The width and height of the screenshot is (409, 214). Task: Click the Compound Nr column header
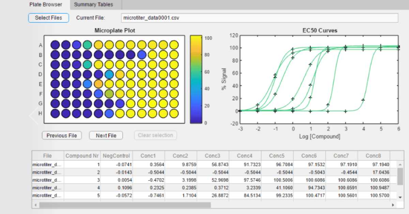point(82,156)
